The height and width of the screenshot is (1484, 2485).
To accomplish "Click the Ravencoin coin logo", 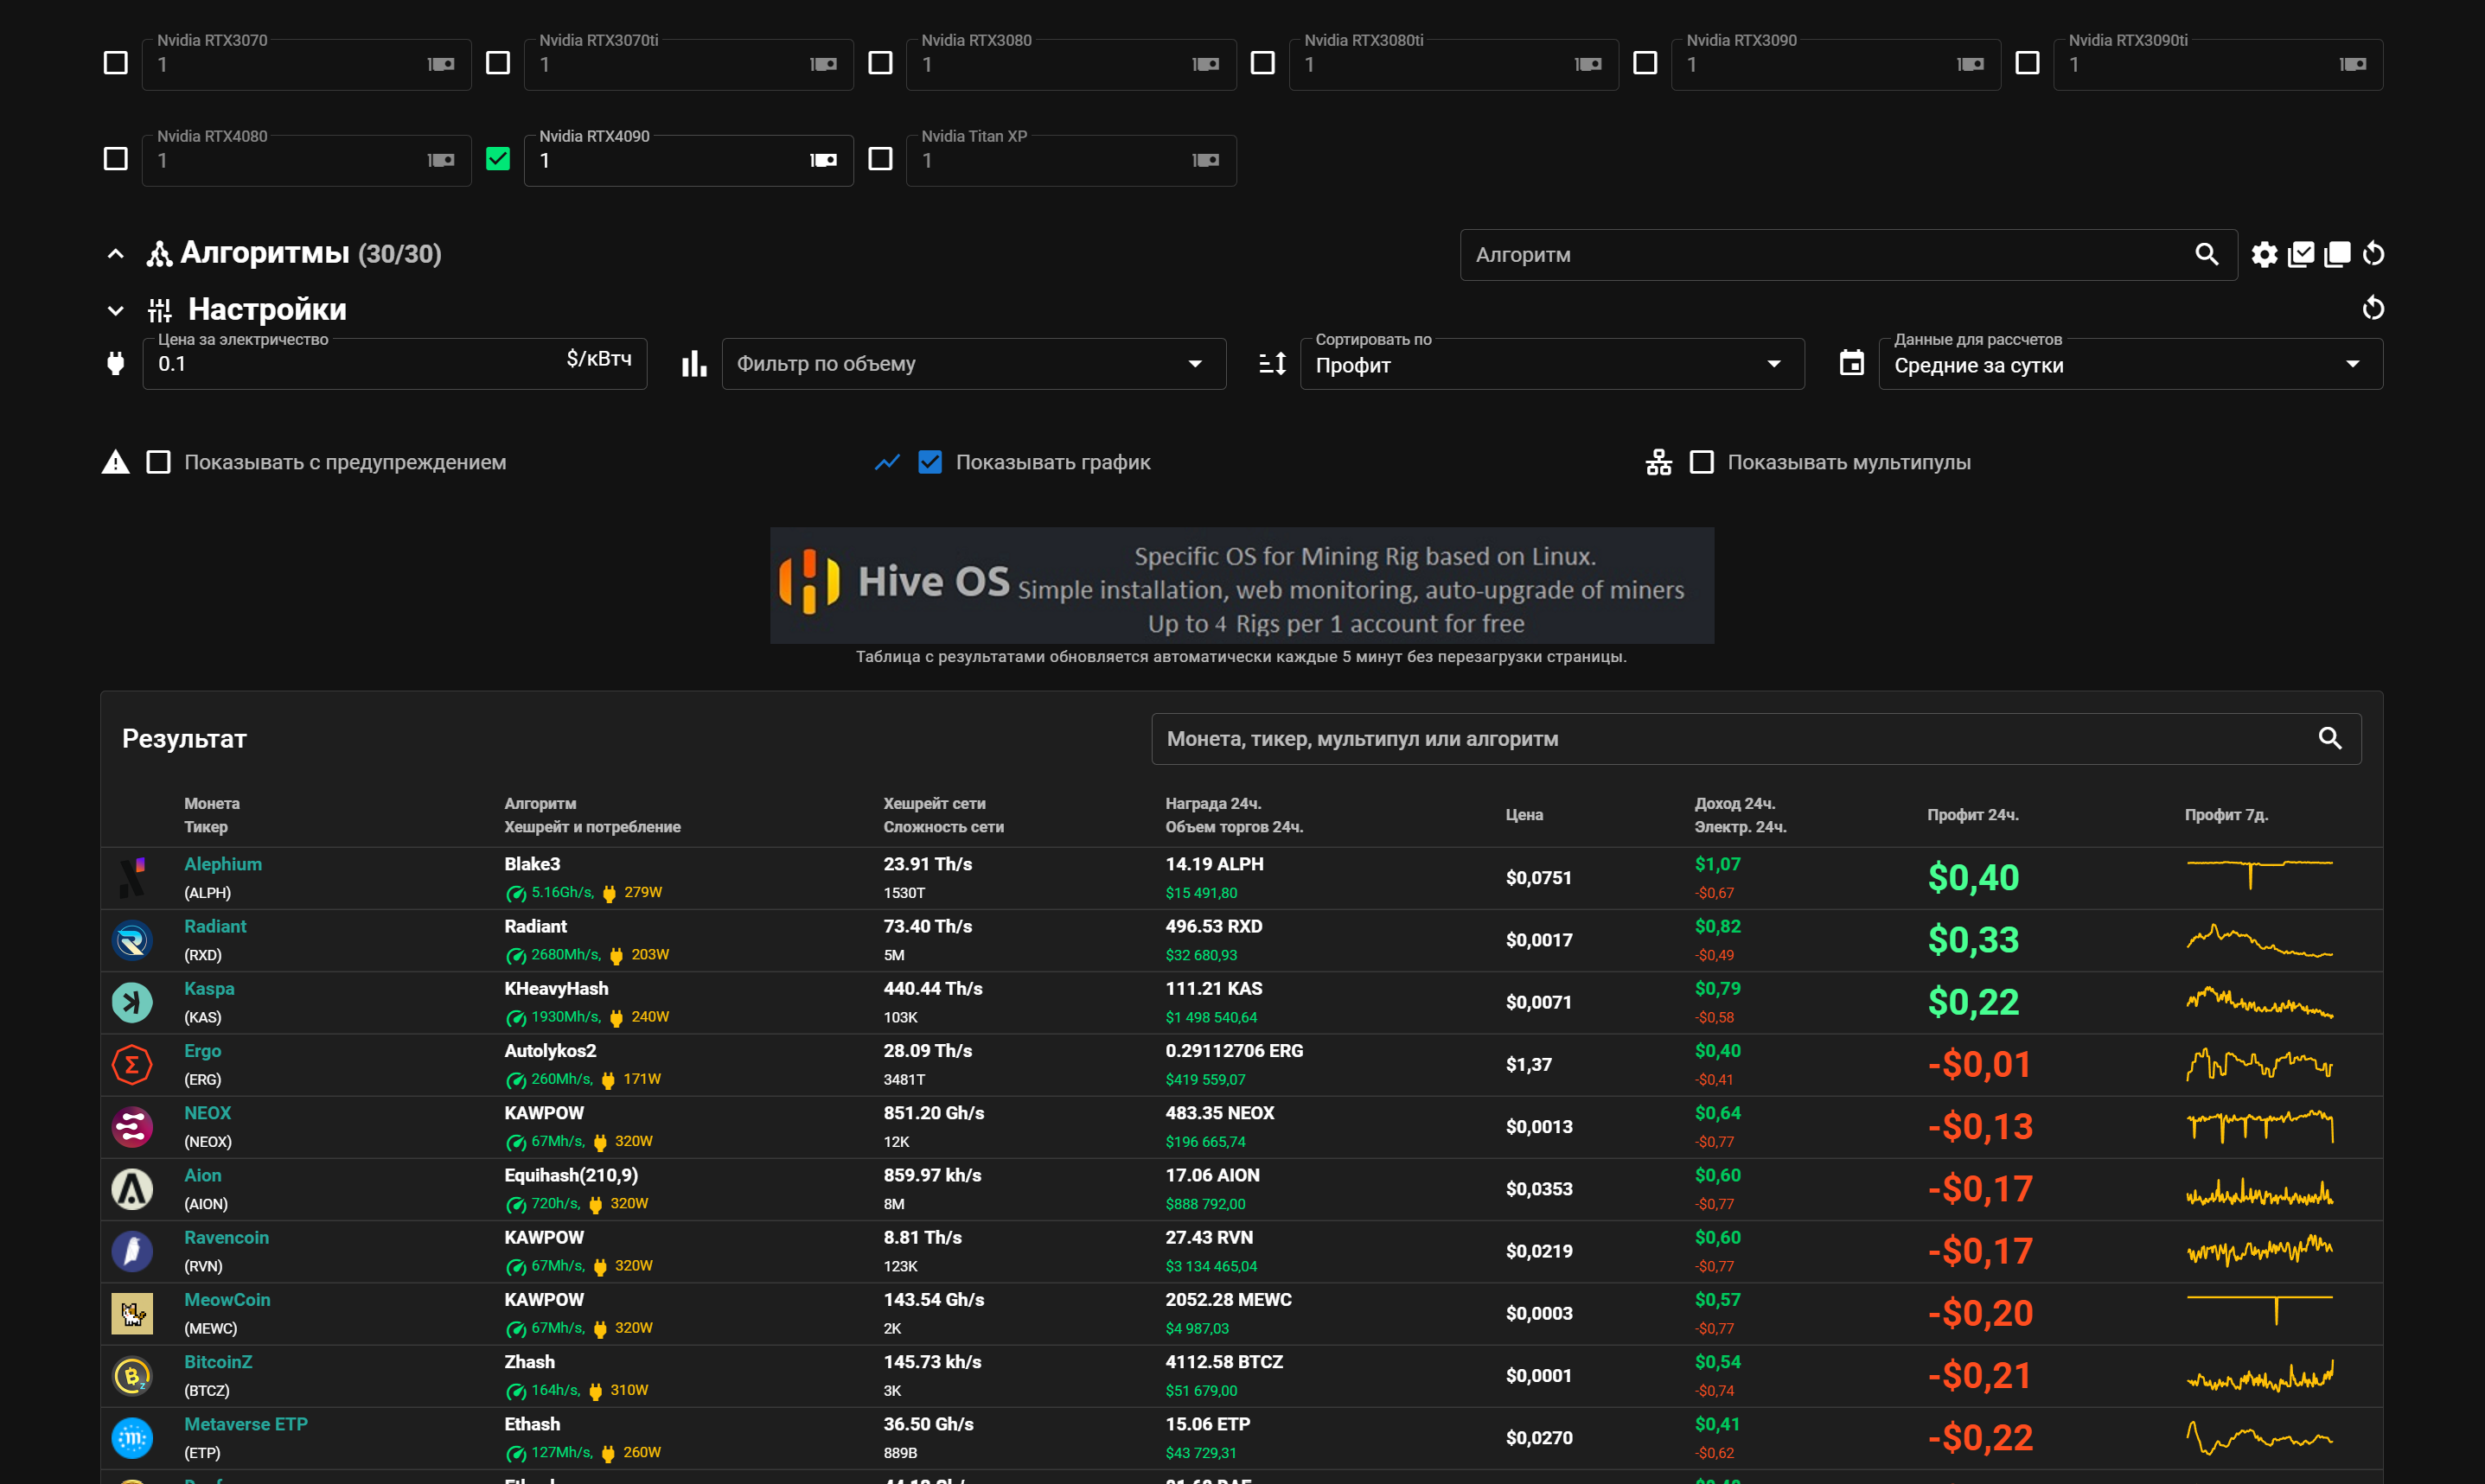I will (x=132, y=1251).
